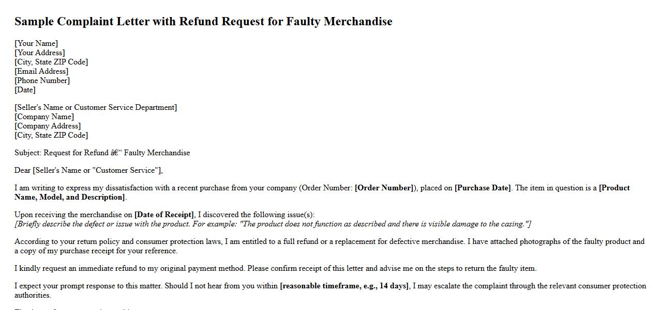The image size is (661, 310).
Task: Click the Subject: Request for Refund line
Action: [x=102, y=153]
